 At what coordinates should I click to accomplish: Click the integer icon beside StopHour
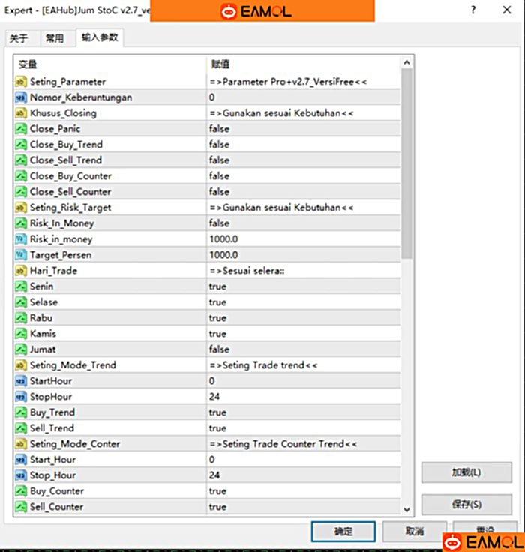point(21,397)
